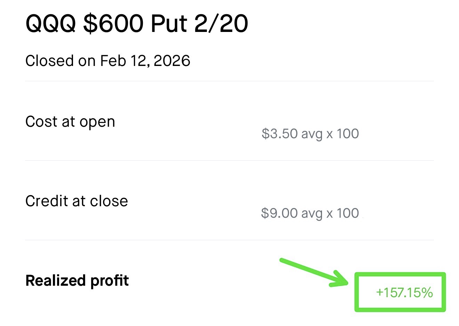Select the QQQ ticker in the title
Screen dimensions: 459x326
(51, 24)
